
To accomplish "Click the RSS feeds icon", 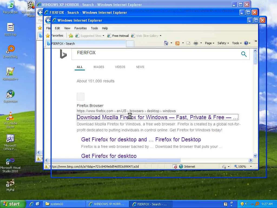I will click(x=177, y=43).
